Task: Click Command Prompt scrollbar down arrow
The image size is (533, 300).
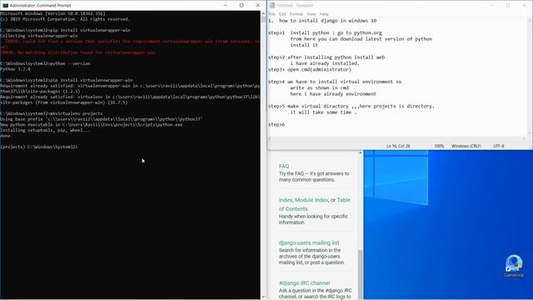Action: pyautogui.click(x=263, y=297)
